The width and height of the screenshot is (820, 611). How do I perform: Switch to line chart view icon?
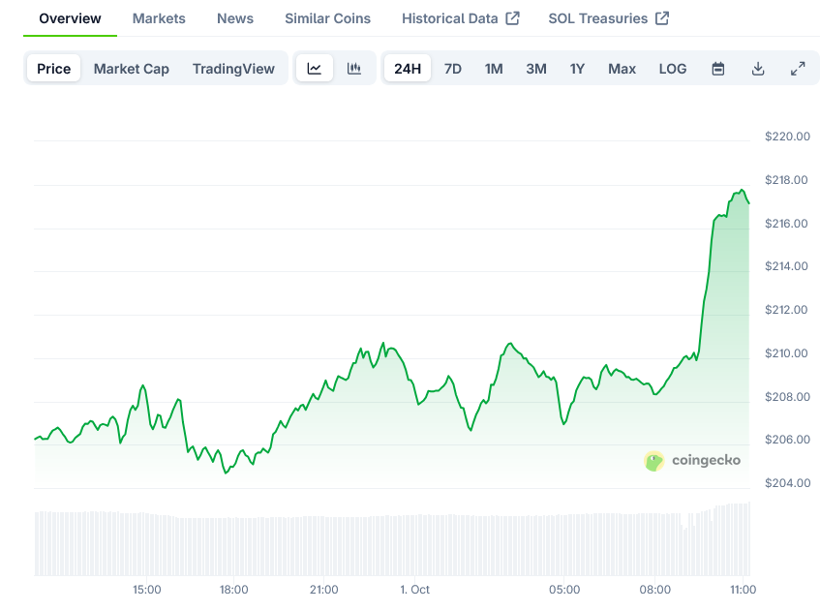coord(315,69)
